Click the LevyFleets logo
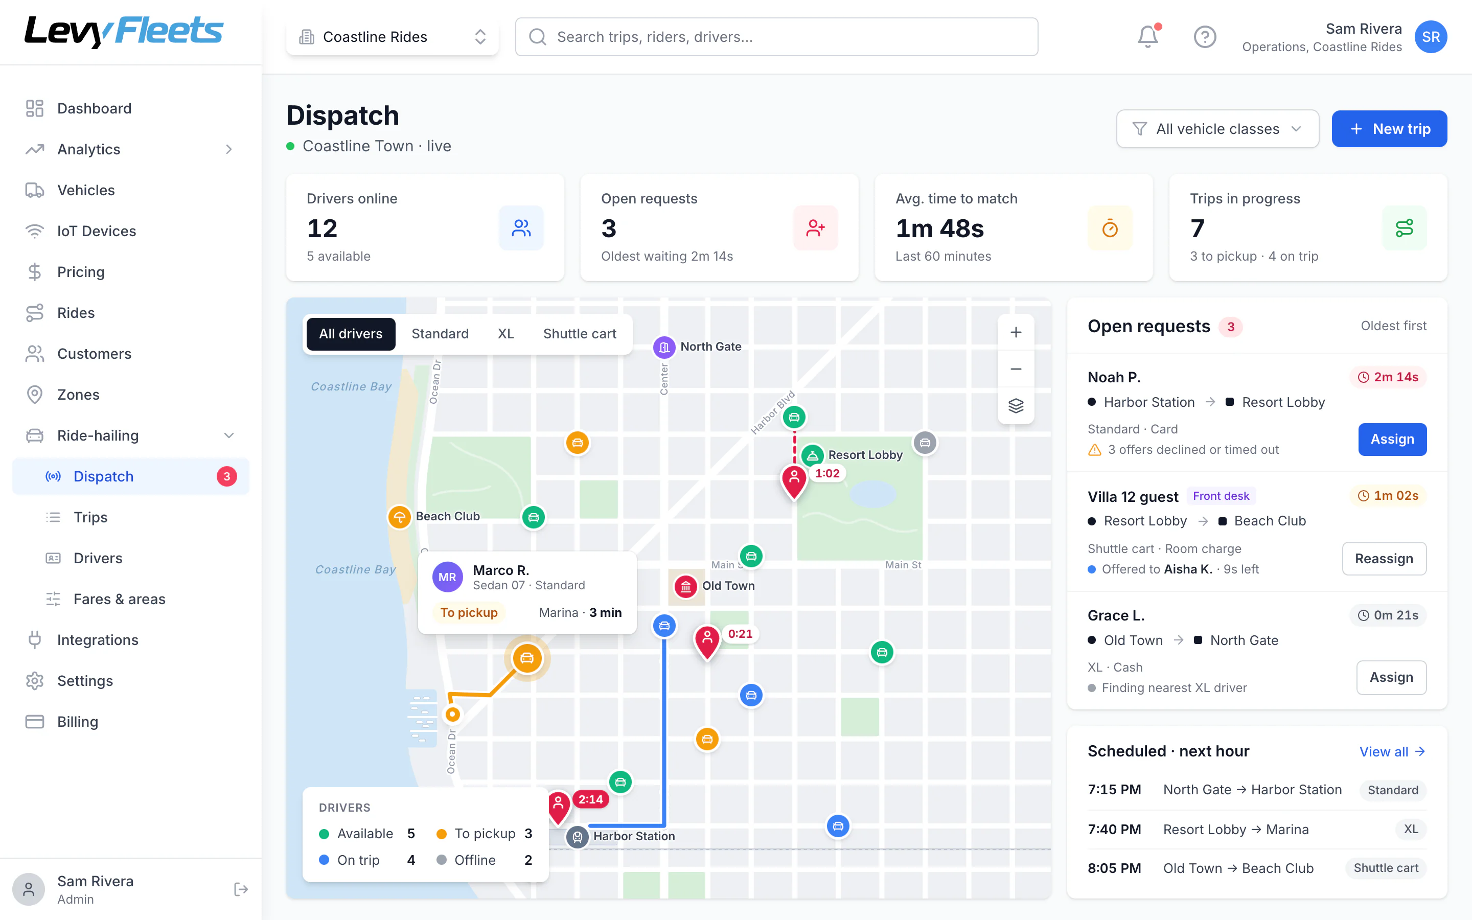Viewport: 1472px width, 920px height. (x=124, y=31)
